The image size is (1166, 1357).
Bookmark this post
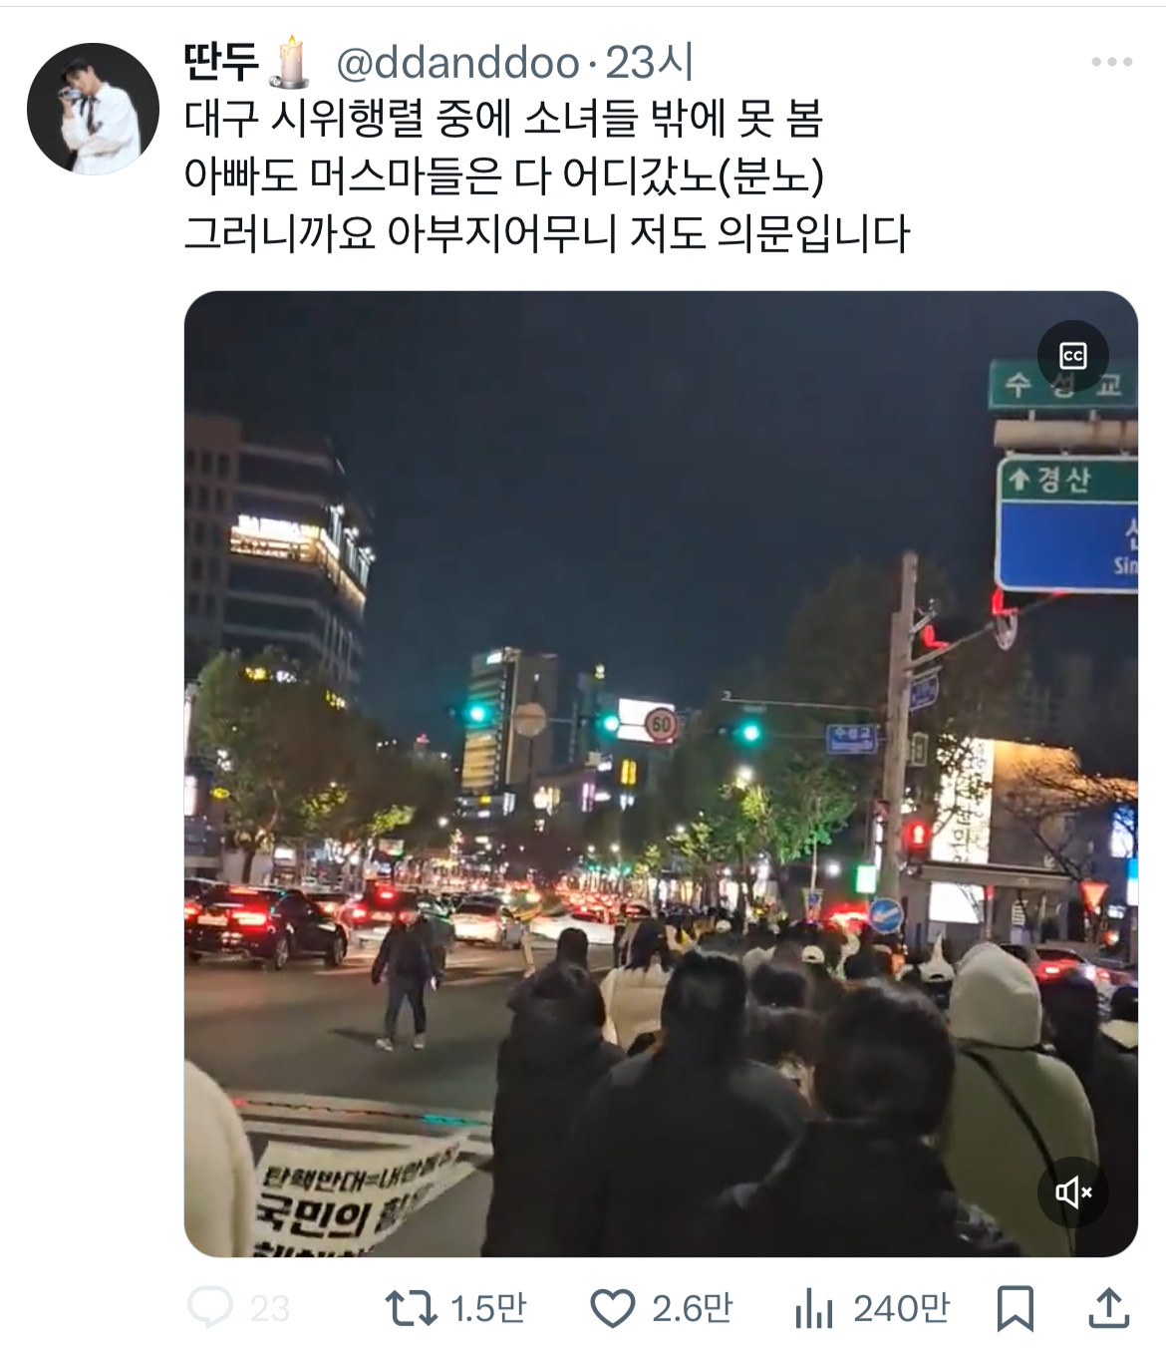coord(1015,1308)
